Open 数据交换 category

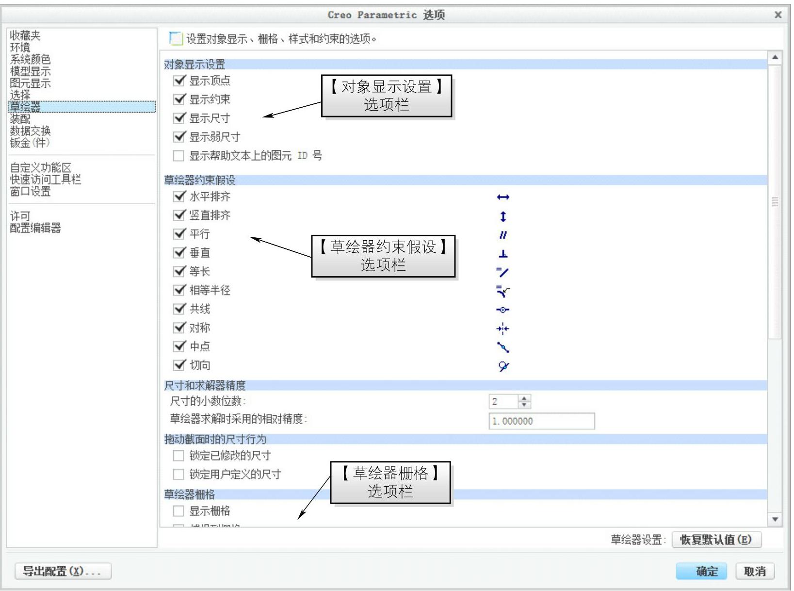click(x=30, y=131)
